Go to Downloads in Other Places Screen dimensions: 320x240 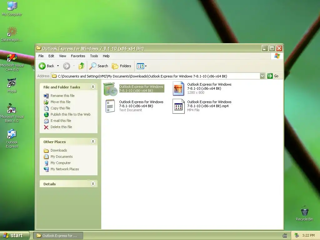pyautogui.click(x=59, y=150)
